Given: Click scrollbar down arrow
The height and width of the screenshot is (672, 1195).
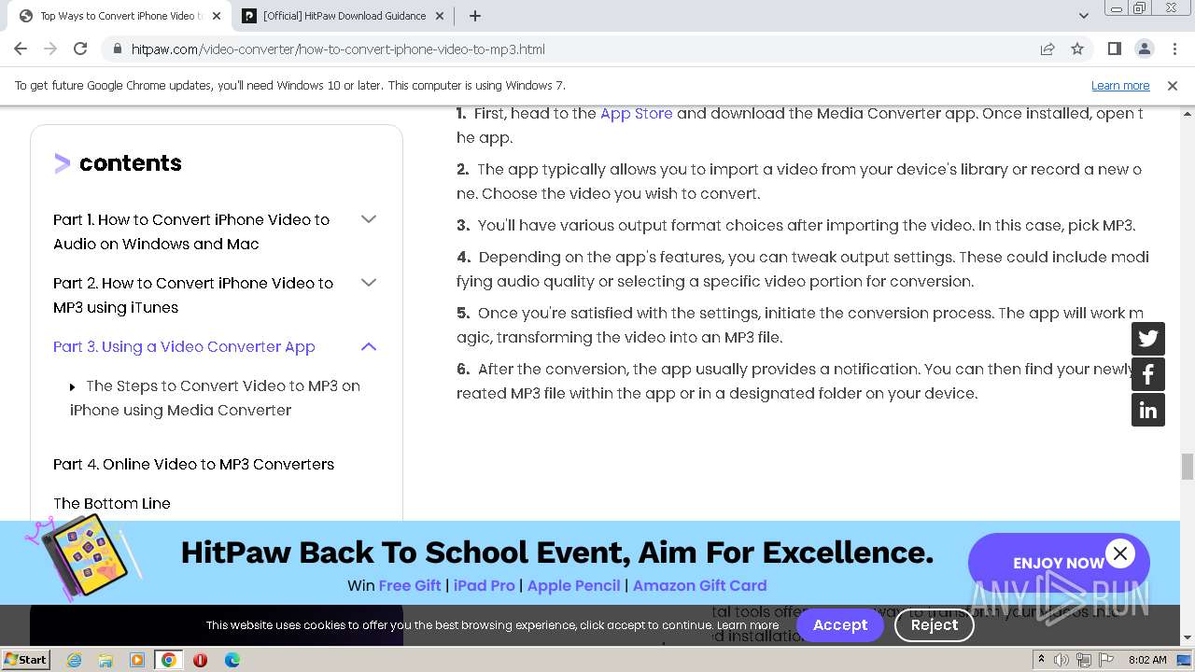Looking at the screenshot, I should [1187, 637].
